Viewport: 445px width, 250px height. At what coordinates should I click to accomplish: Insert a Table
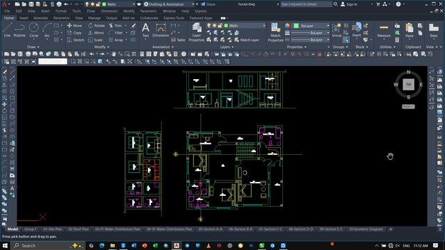click(178, 40)
